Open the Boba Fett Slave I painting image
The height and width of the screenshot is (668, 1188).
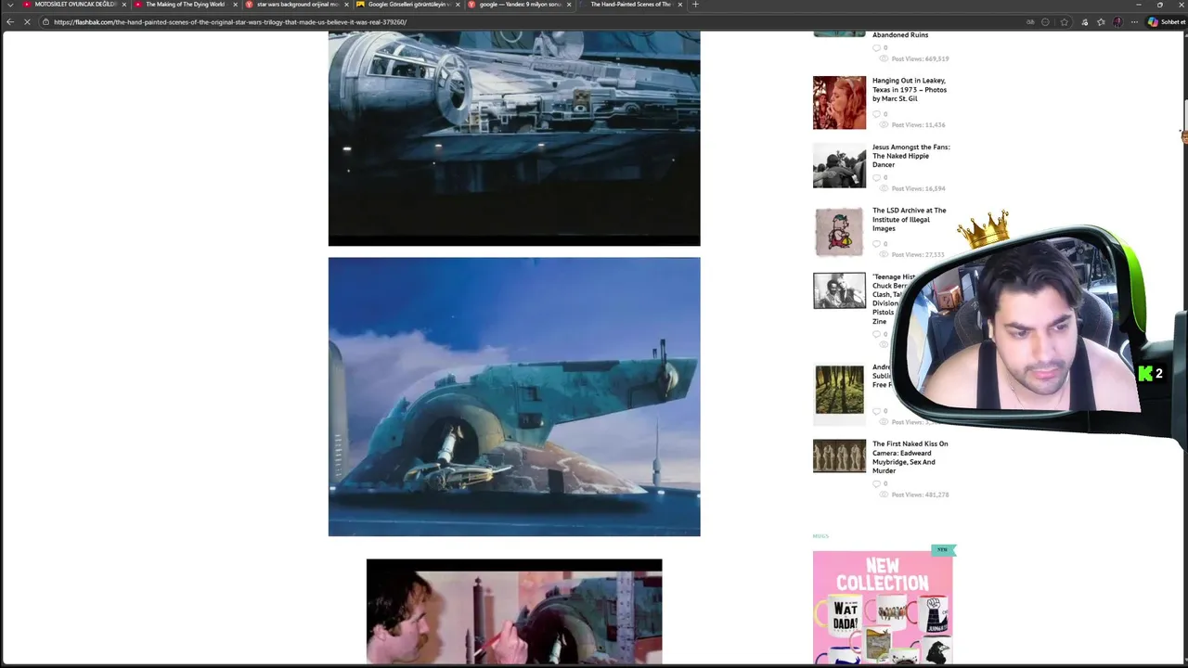point(514,396)
